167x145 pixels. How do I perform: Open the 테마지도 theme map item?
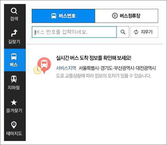(15, 129)
